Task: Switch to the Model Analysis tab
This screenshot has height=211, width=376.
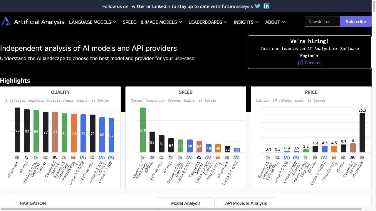Action: pyautogui.click(x=186, y=203)
